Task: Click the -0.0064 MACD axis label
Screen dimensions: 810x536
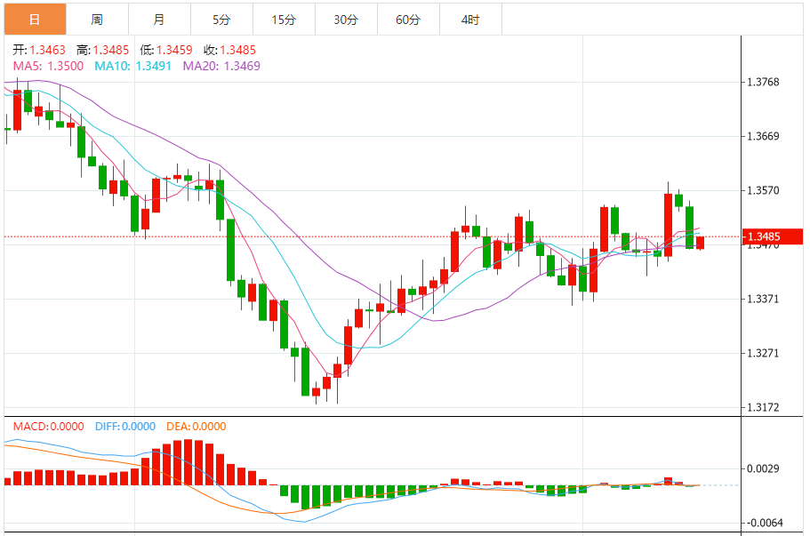Action: pos(764,523)
